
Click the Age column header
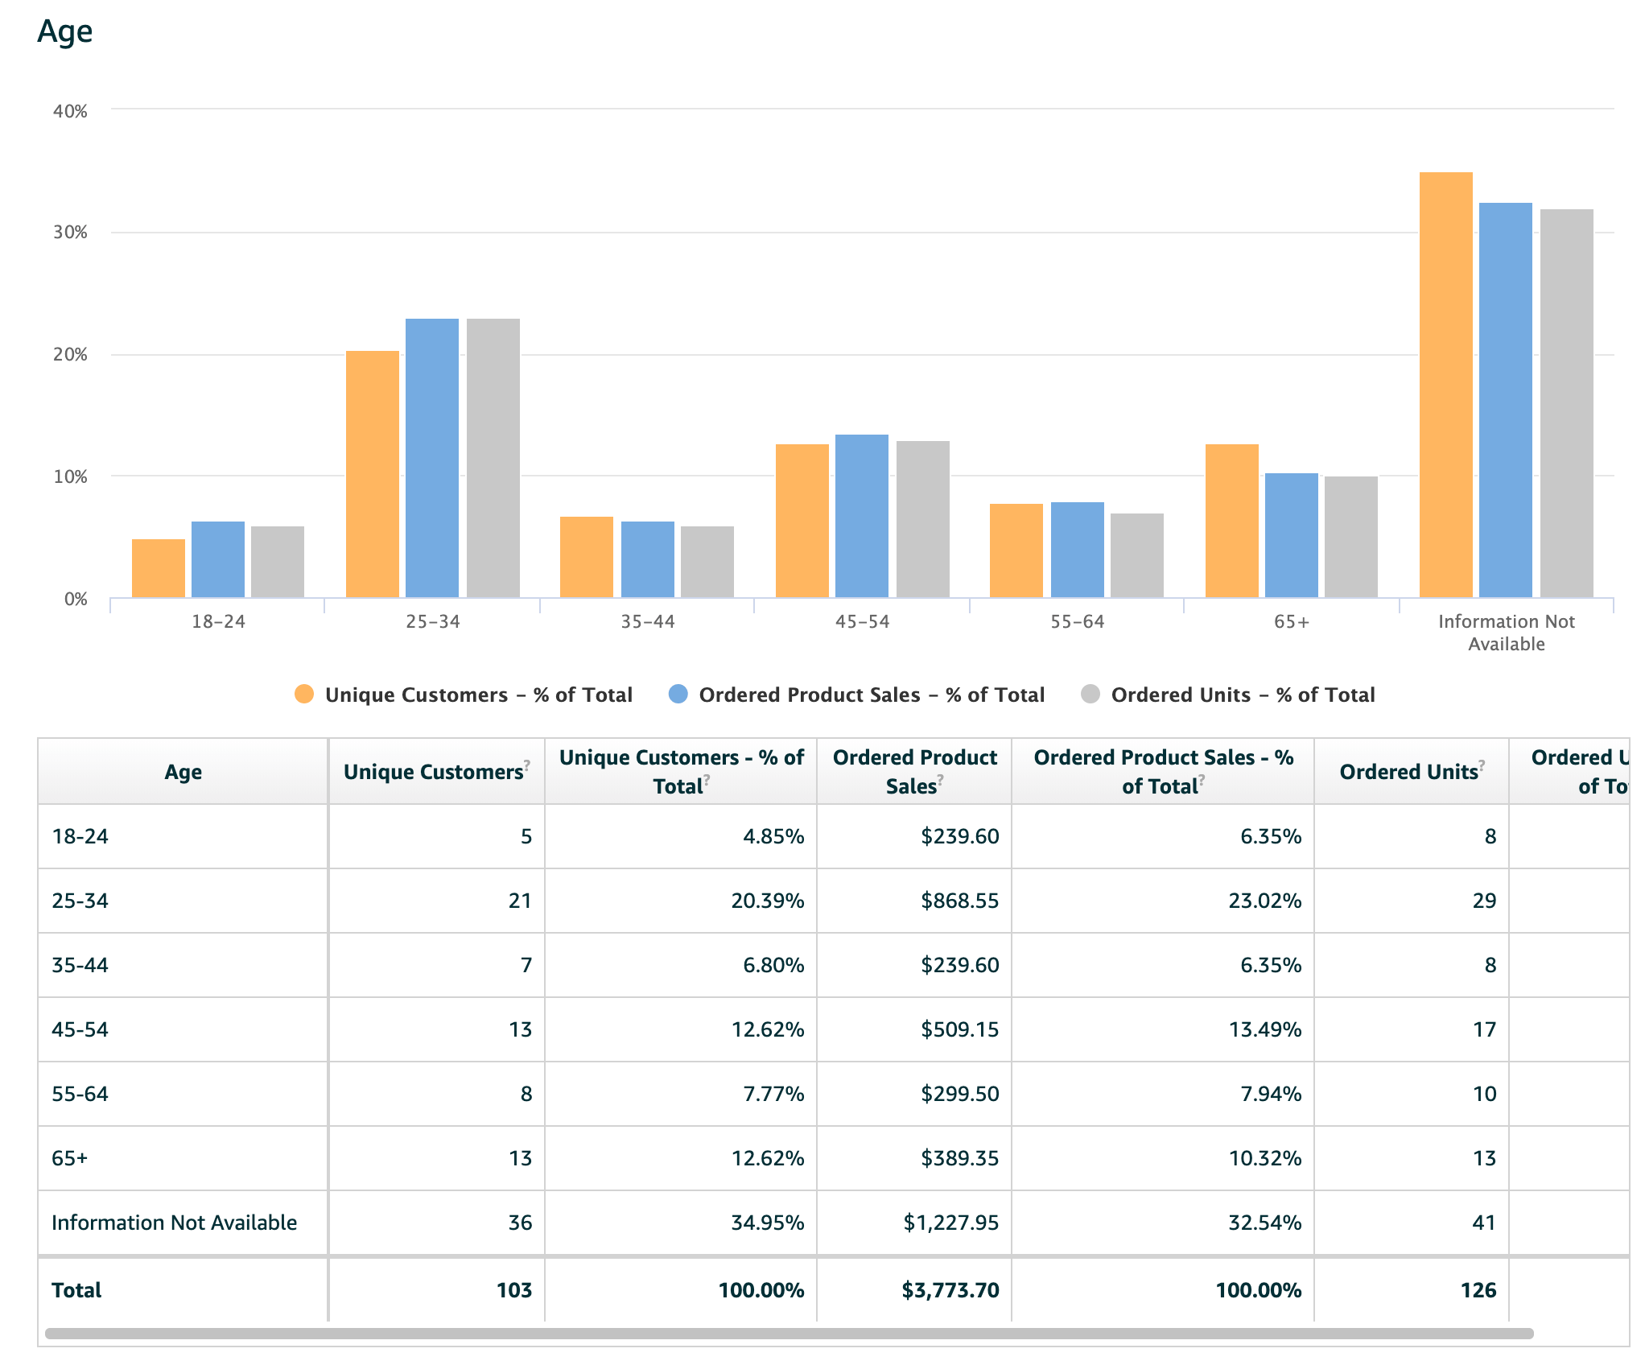[x=183, y=772]
